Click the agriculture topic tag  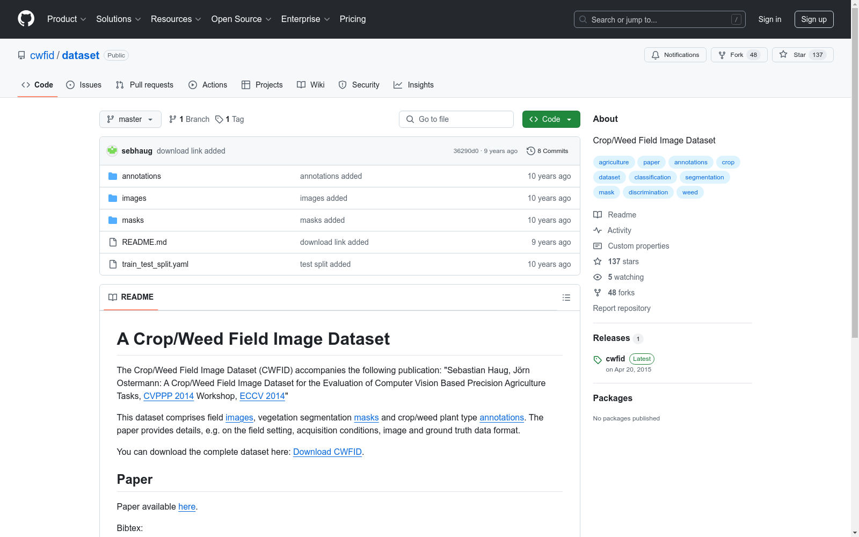click(614, 162)
